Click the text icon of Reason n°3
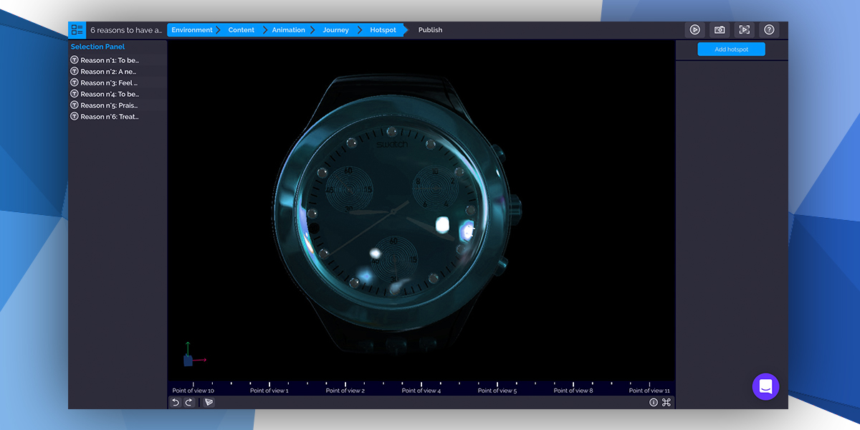This screenshot has height=430, width=860. click(74, 82)
